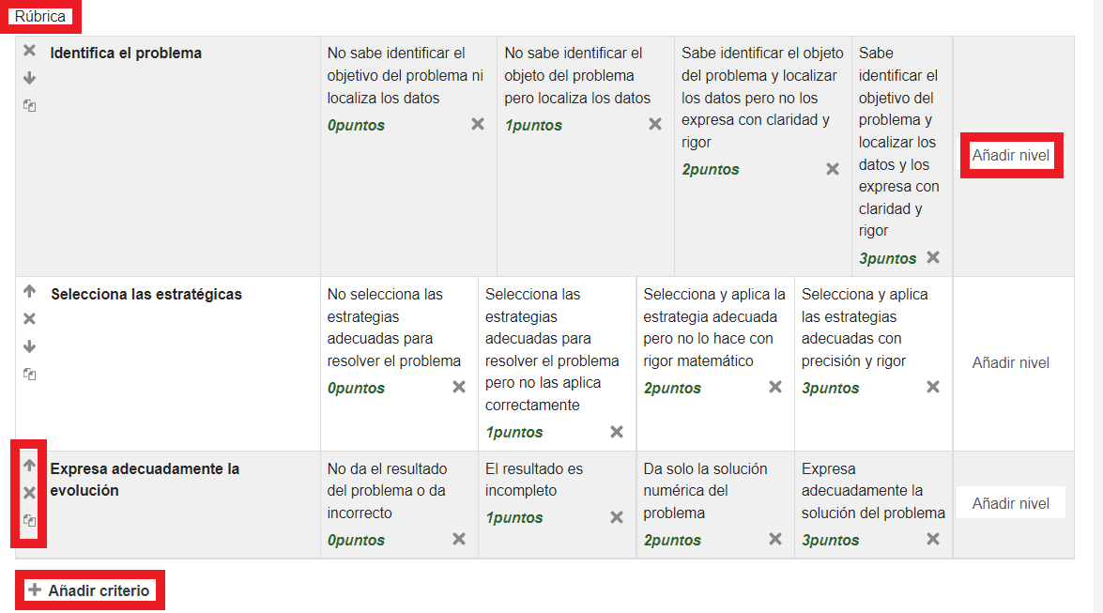This screenshot has width=1103, height=613.
Task: Duplicate "Expresa adecuadamente la evolución" criterion
Action: [29, 520]
